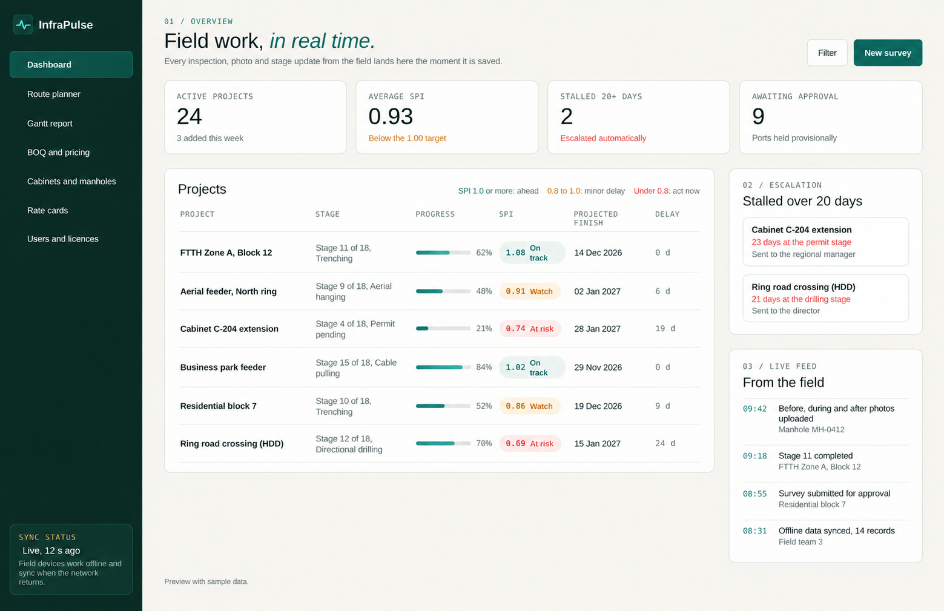The image size is (944, 611).
Task: Click the 0.74 At risk badge
Action: 530,329
